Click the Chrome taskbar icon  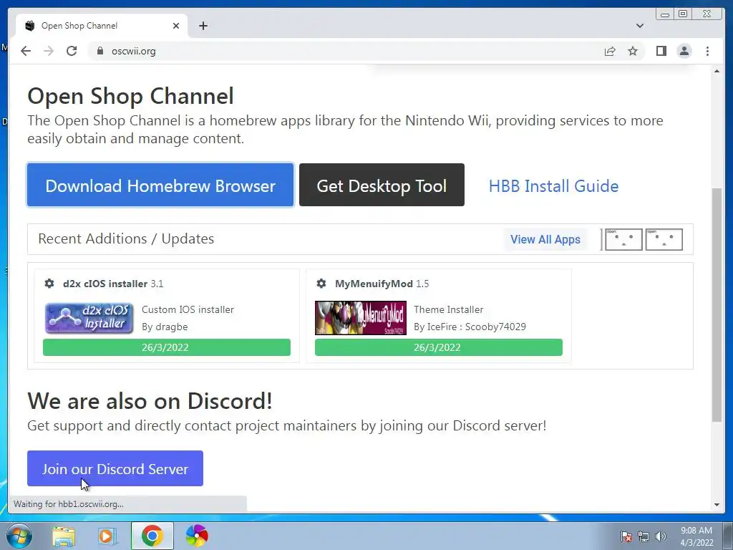click(x=152, y=536)
